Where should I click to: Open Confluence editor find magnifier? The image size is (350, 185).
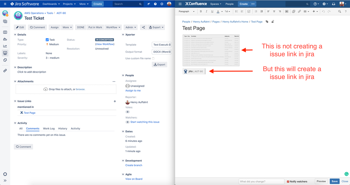coord(339,11)
